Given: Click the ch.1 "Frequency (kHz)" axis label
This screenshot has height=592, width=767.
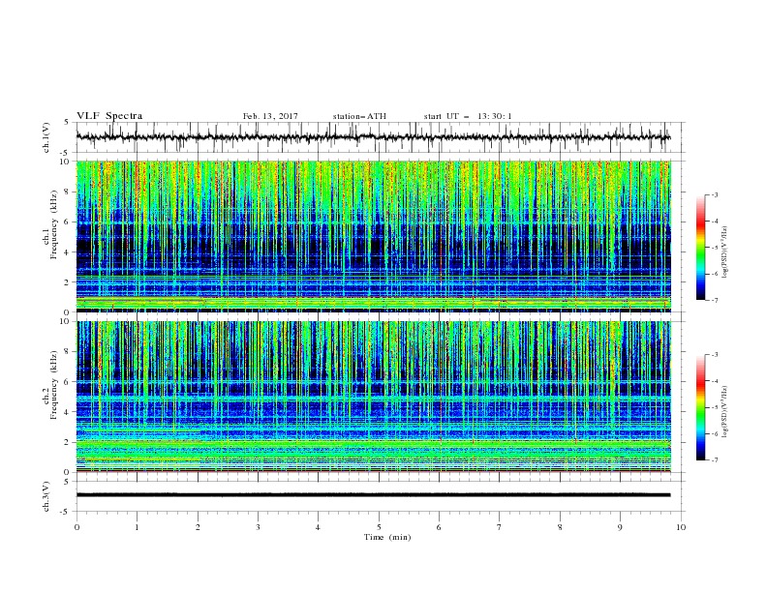Looking at the screenshot, I should coord(54,224).
